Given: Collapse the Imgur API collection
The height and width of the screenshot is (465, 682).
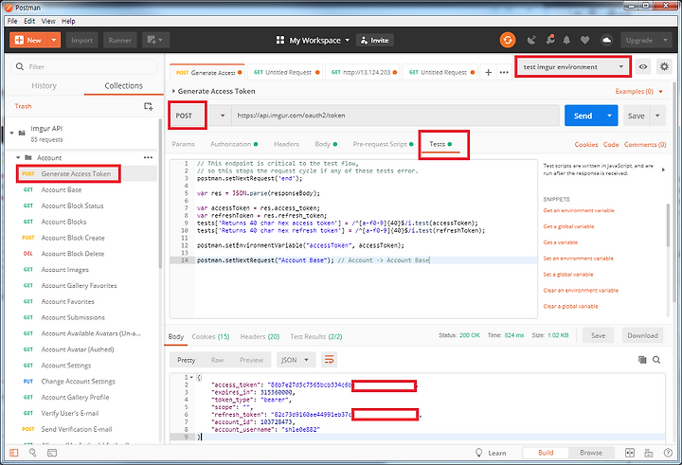Looking at the screenshot, I should (x=11, y=134).
